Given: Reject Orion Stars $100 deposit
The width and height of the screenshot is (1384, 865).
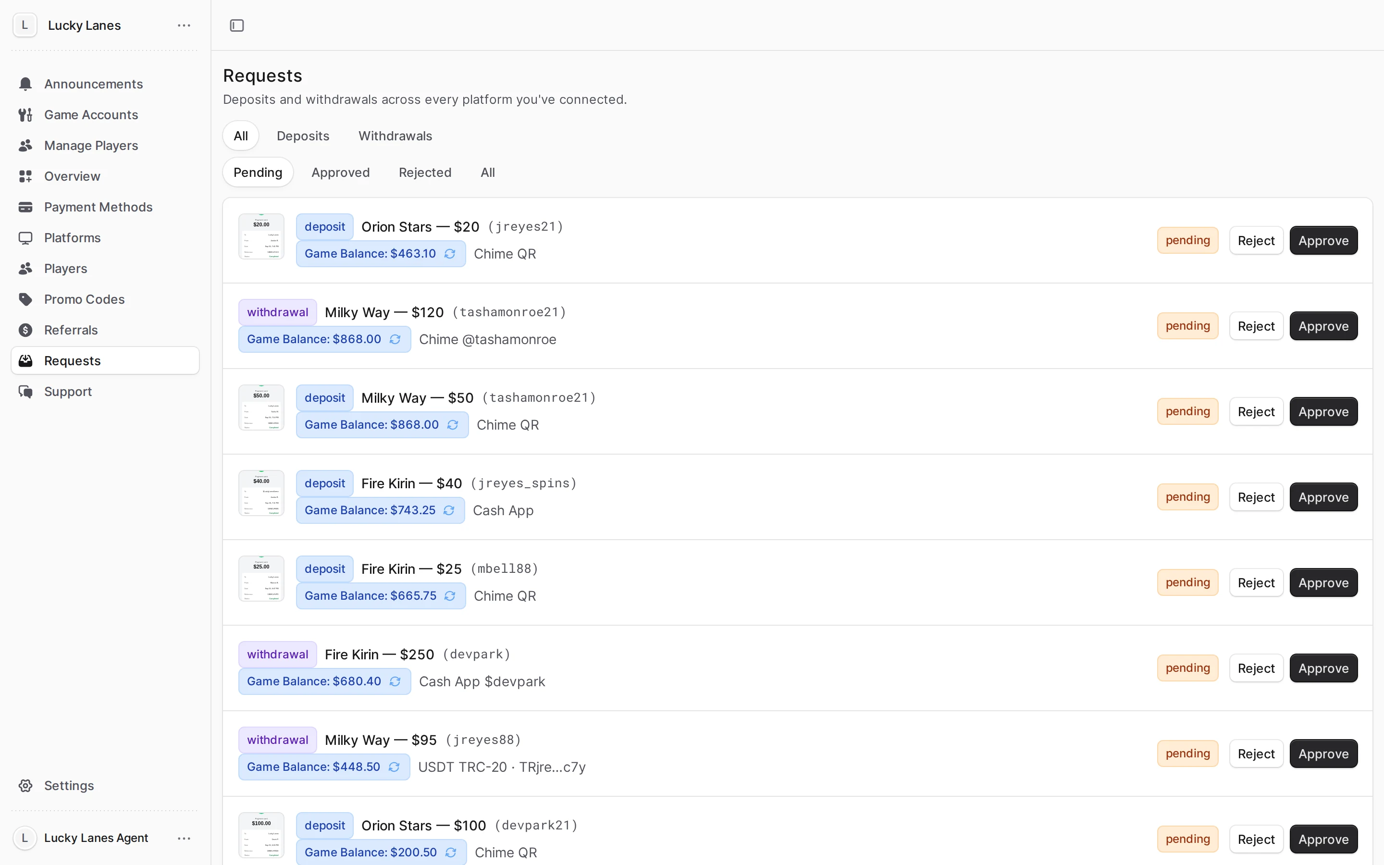Looking at the screenshot, I should 1256,839.
